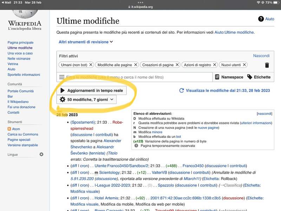Click the trash icon to clear filters
Screen dimensions: 281x211
(x=267, y=65)
